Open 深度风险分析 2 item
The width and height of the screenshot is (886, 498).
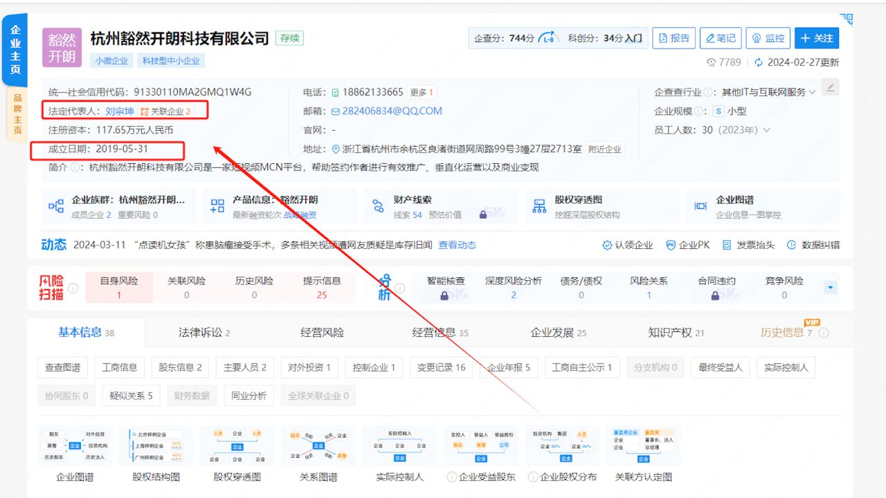coord(513,288)
